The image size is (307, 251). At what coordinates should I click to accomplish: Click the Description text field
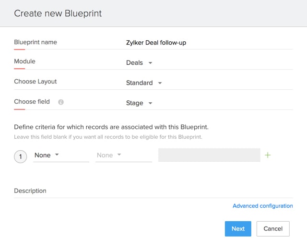pos(153,191)
